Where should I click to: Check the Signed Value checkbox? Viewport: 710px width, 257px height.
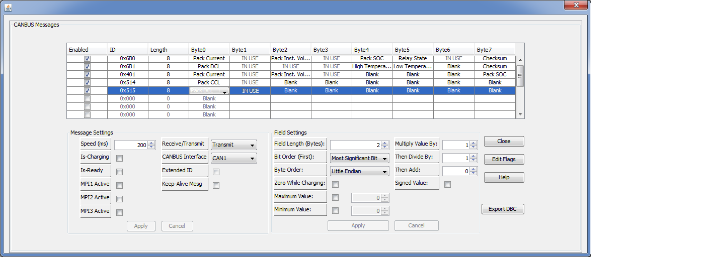[448, 185]
